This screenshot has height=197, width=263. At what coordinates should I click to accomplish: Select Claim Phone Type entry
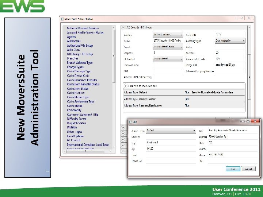[x=78, y=97]
